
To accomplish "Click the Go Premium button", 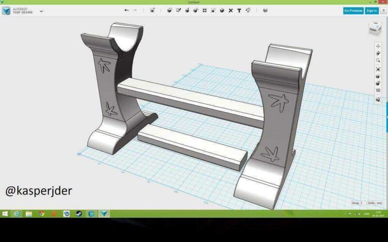I will [x=353, y=11].
